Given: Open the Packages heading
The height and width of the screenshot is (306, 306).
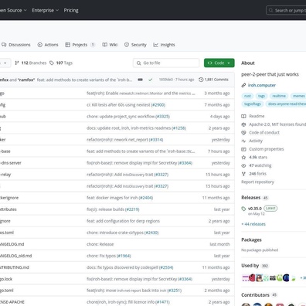Looking at the screenshot, I should (251, 240).
